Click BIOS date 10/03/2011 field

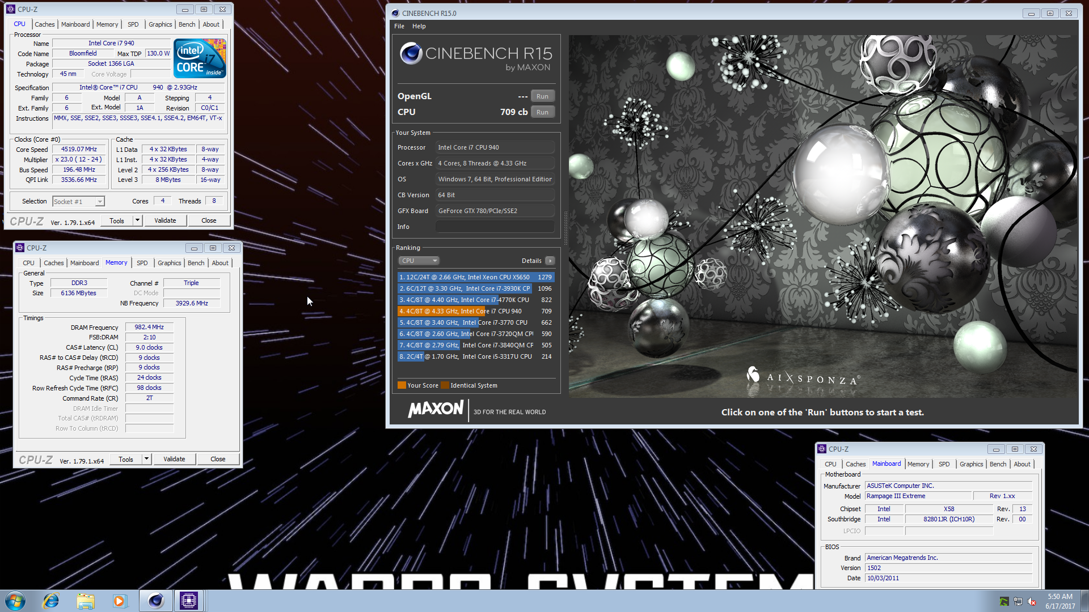click(948, 578)
